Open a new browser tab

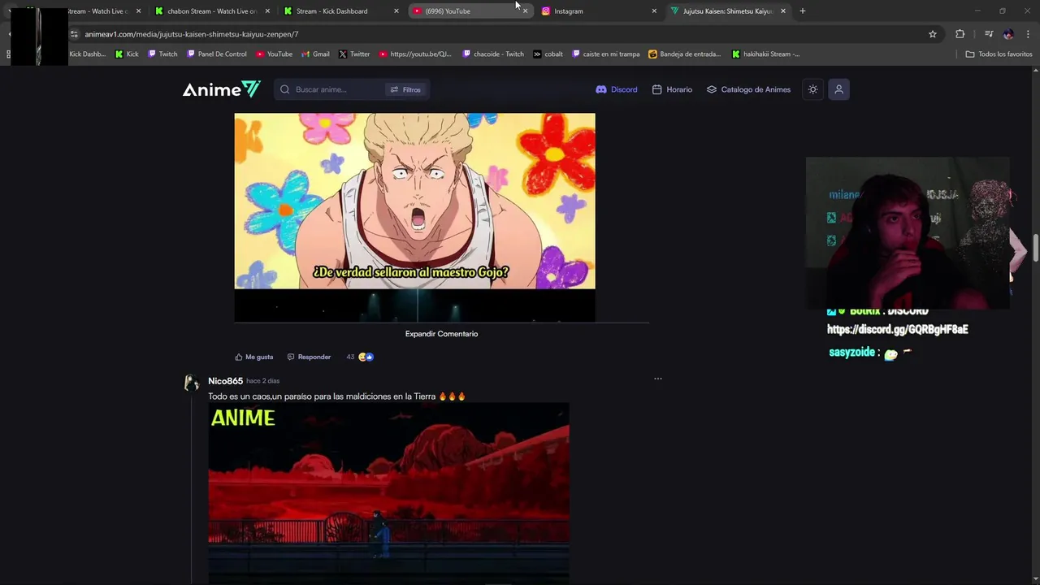pos(803,11)
